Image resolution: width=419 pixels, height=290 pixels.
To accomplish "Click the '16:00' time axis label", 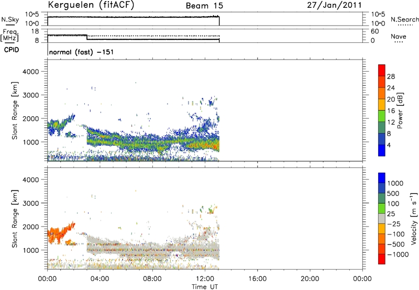I will click(x=257, y=279).
